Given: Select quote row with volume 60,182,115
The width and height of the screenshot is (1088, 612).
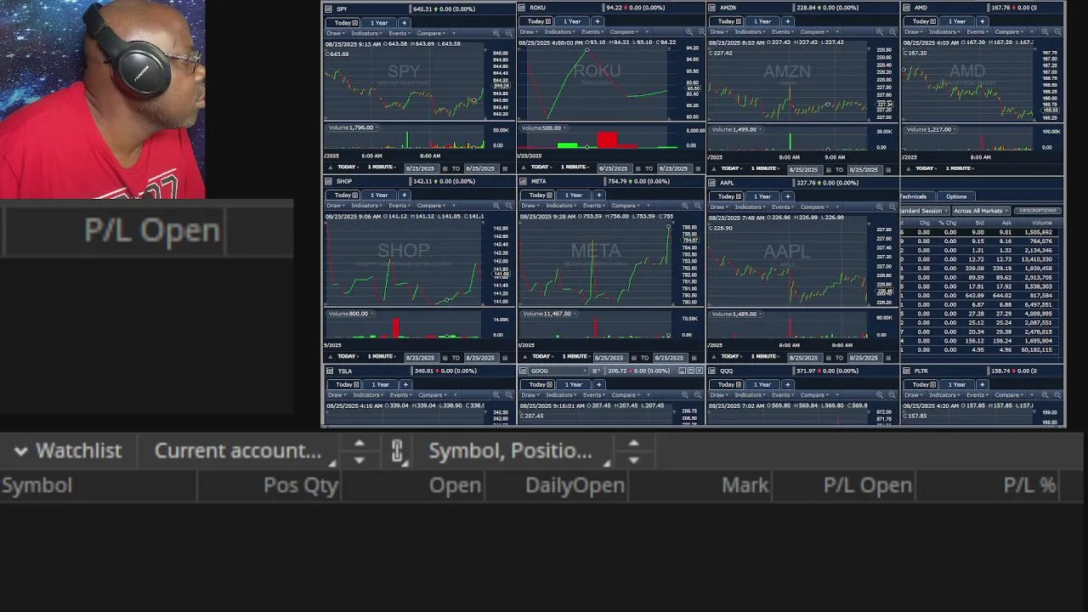Looking at the screenshot, I should coord(977,349).
